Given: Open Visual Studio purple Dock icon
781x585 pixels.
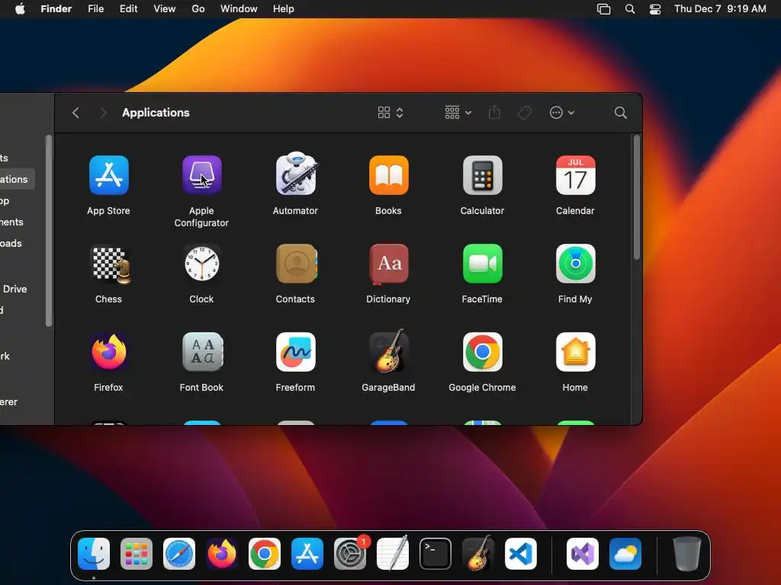Looking at the screenshot, I should point(583,554).
